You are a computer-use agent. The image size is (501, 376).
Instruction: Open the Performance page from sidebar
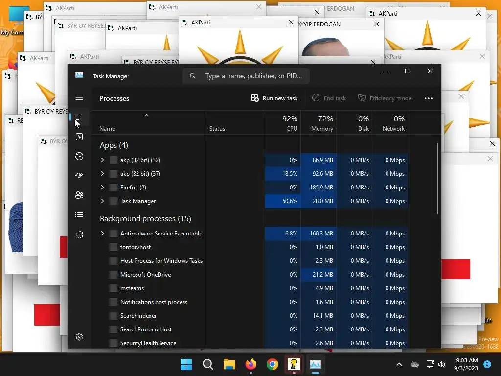click(x=79, y=137)
